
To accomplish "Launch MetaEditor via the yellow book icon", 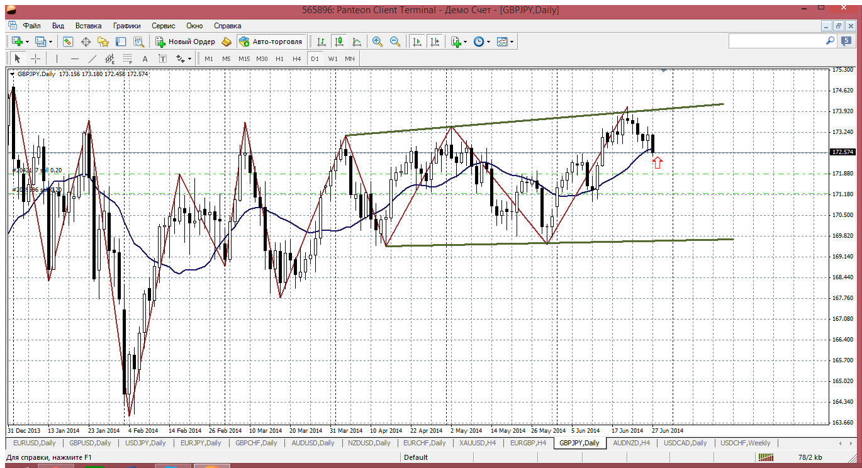I will click(x=227, y=42).
